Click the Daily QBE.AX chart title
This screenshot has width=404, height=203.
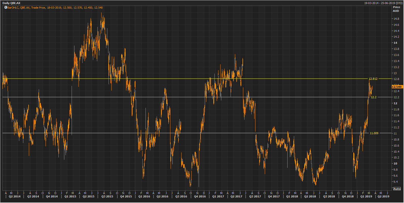11,3
